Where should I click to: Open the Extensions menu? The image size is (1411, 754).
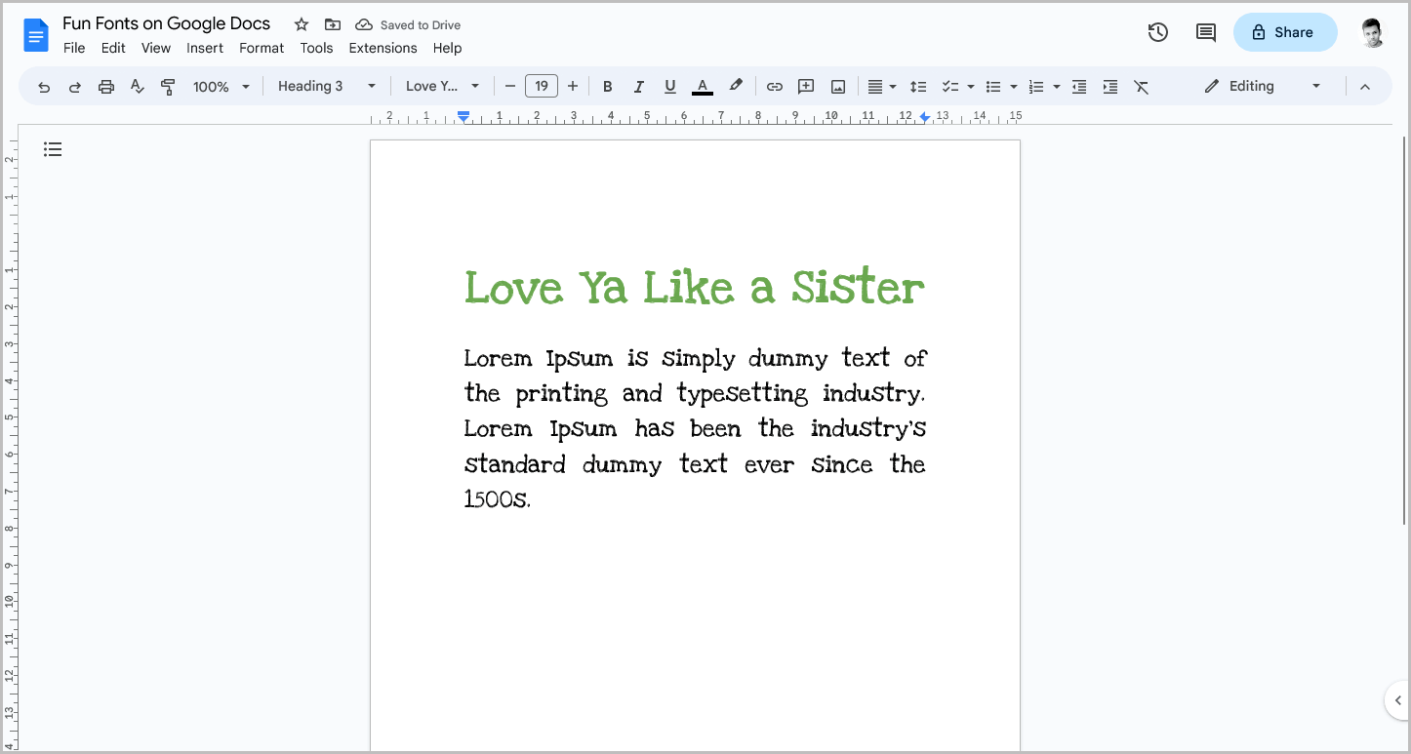pyautogui.click(x=383, y=48)
